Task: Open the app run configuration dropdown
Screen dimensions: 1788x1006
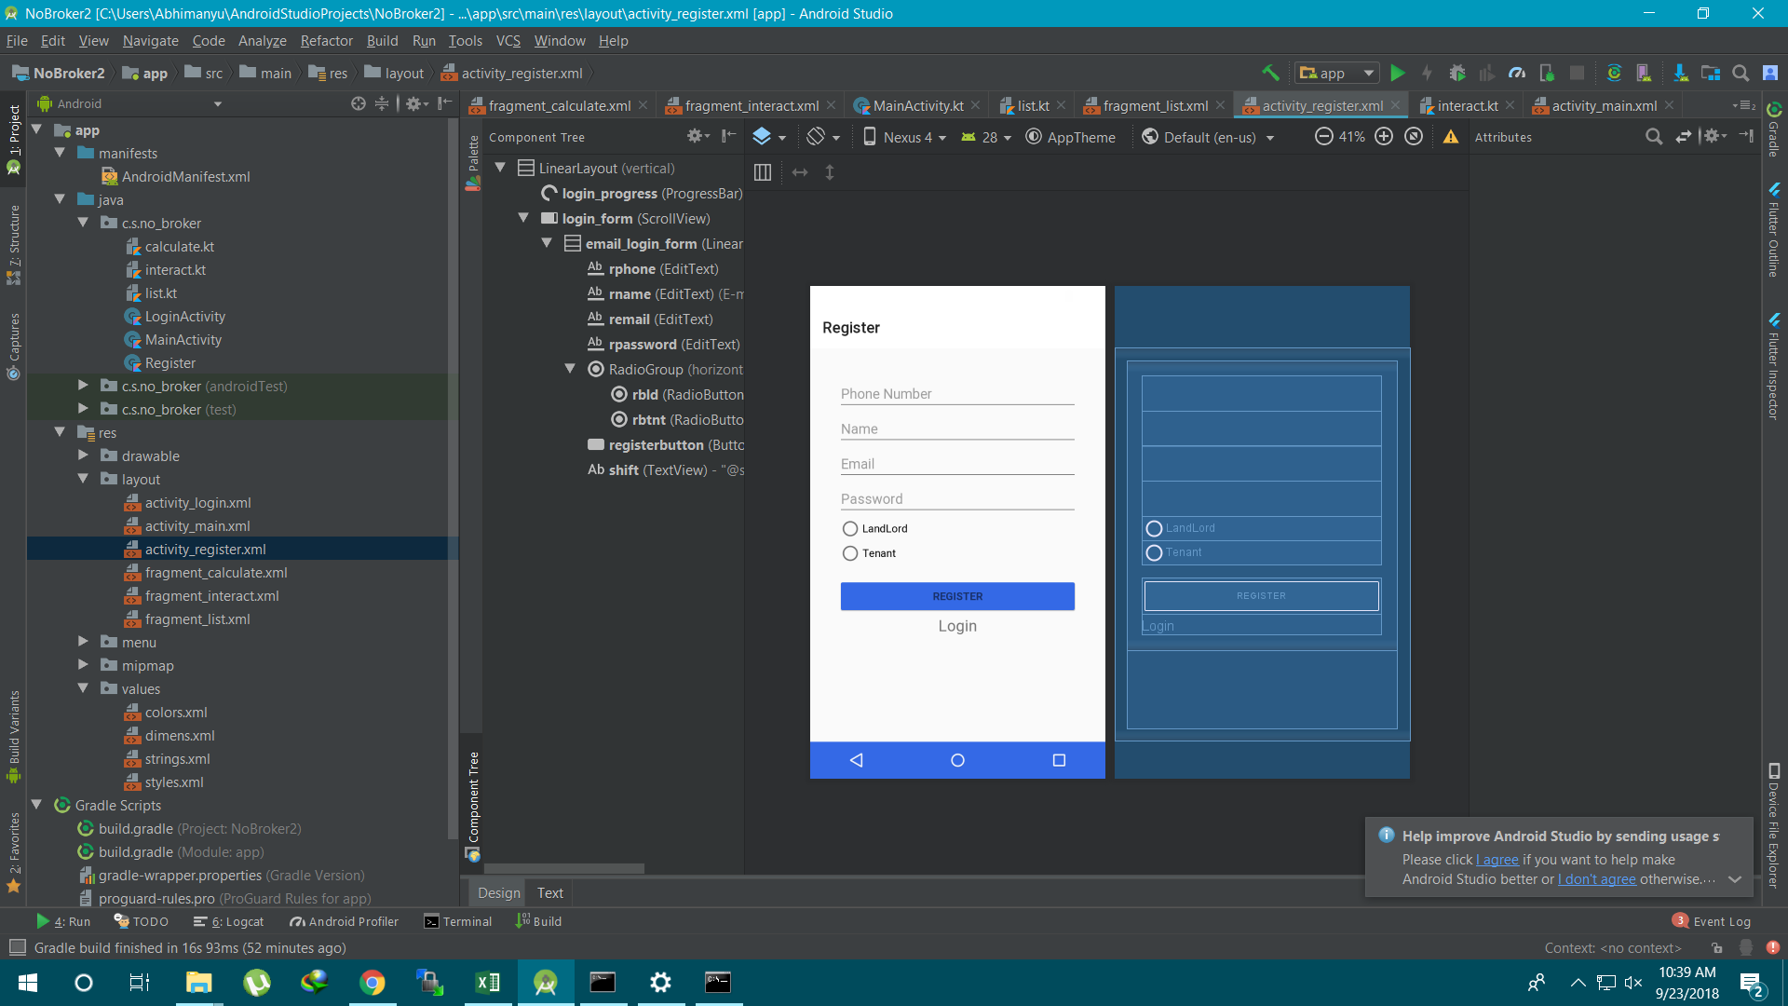Action: (1336, 73)
